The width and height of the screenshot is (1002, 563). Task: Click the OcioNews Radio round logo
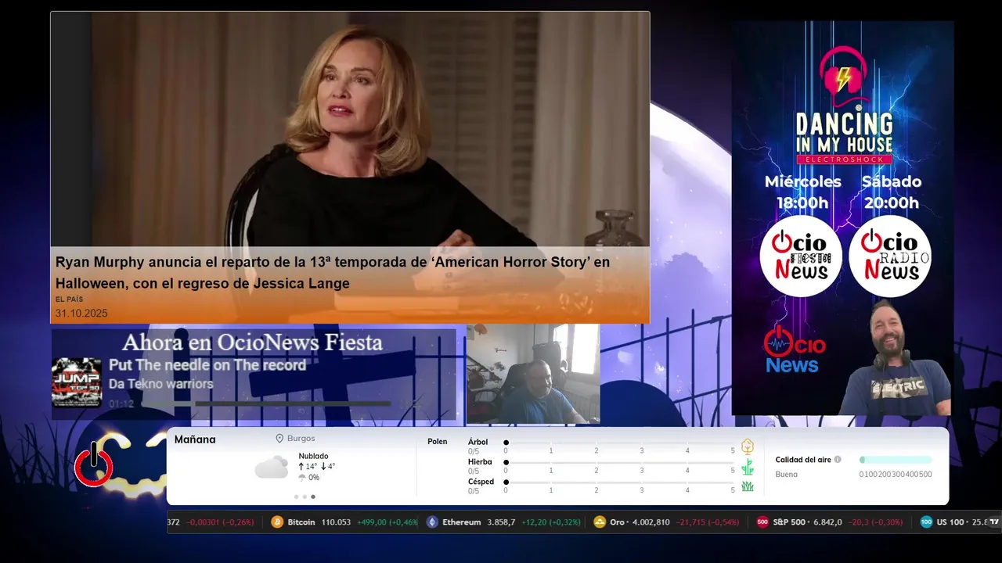pyautogui.click(x=890, y=256)
